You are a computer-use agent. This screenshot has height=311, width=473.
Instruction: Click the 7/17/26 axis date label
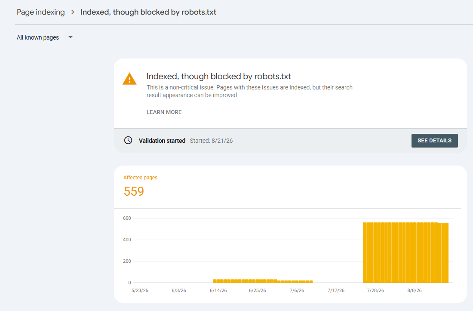(x=336, y=290)
